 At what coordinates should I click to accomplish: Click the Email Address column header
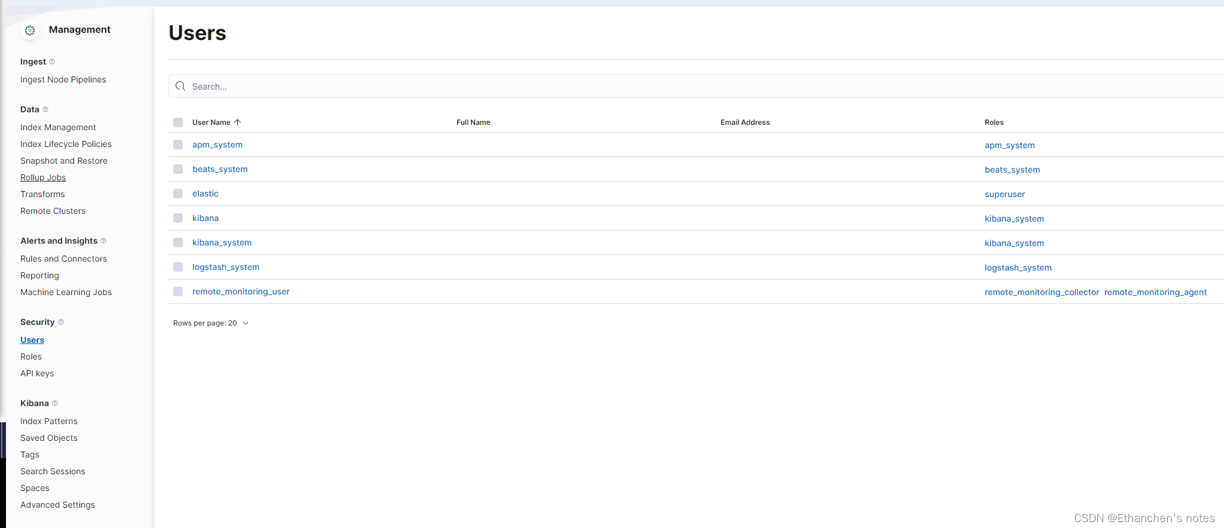(x=745, y=122)
